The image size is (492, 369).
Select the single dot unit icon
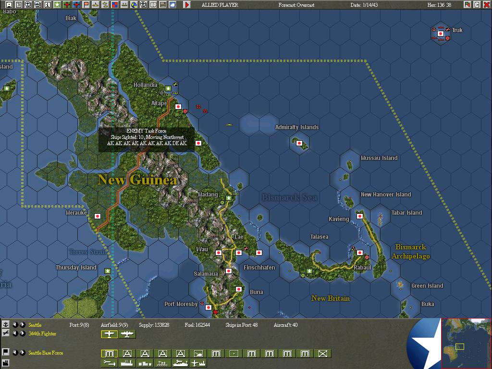pos(234,354)
